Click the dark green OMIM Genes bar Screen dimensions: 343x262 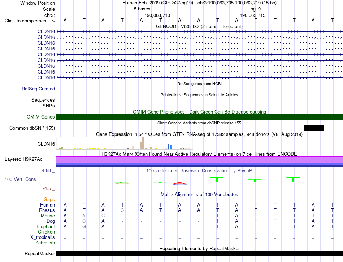click(199, 117)
